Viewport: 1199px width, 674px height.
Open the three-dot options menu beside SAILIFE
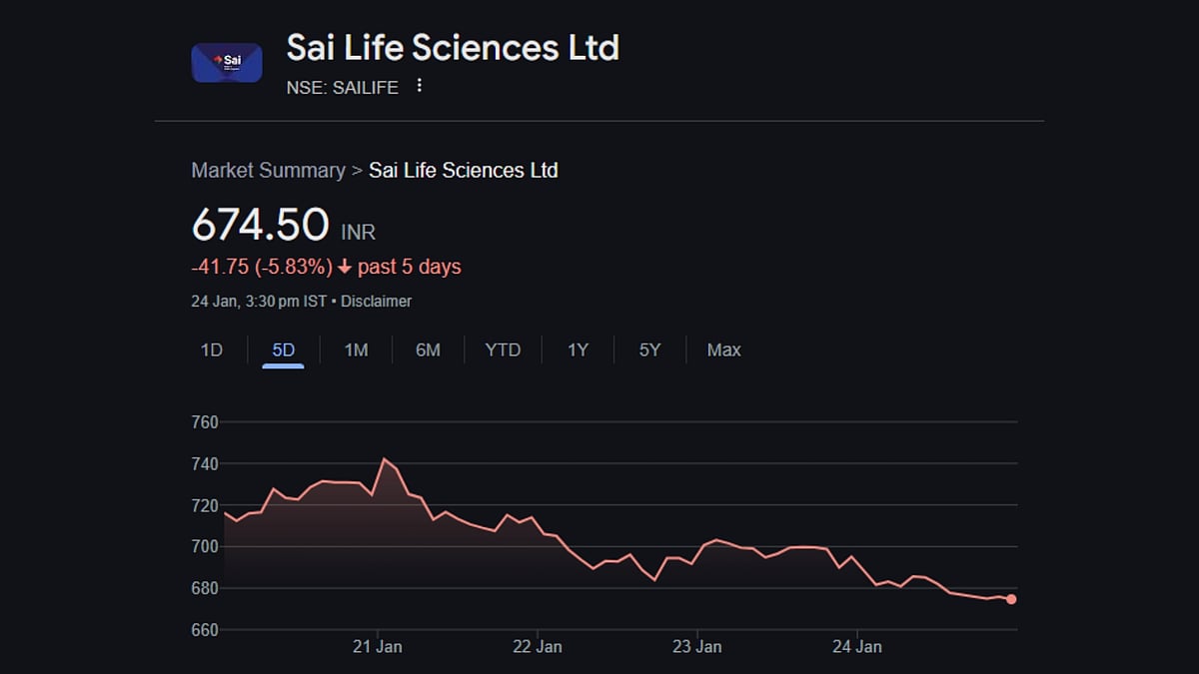tap(420, 86)
